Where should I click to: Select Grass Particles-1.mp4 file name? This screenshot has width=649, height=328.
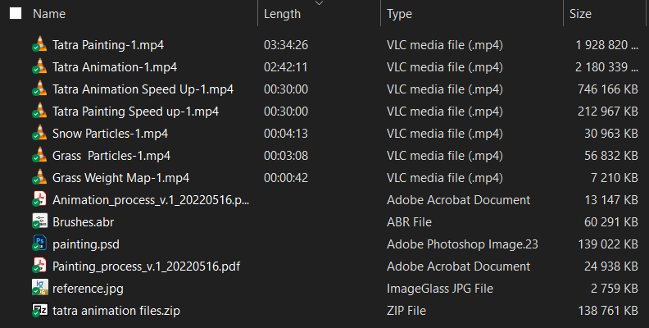111,156
